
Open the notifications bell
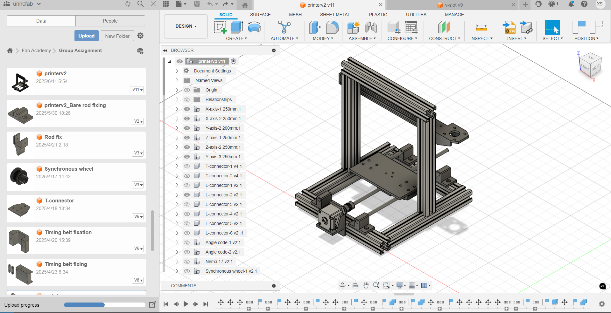point(571,4)
